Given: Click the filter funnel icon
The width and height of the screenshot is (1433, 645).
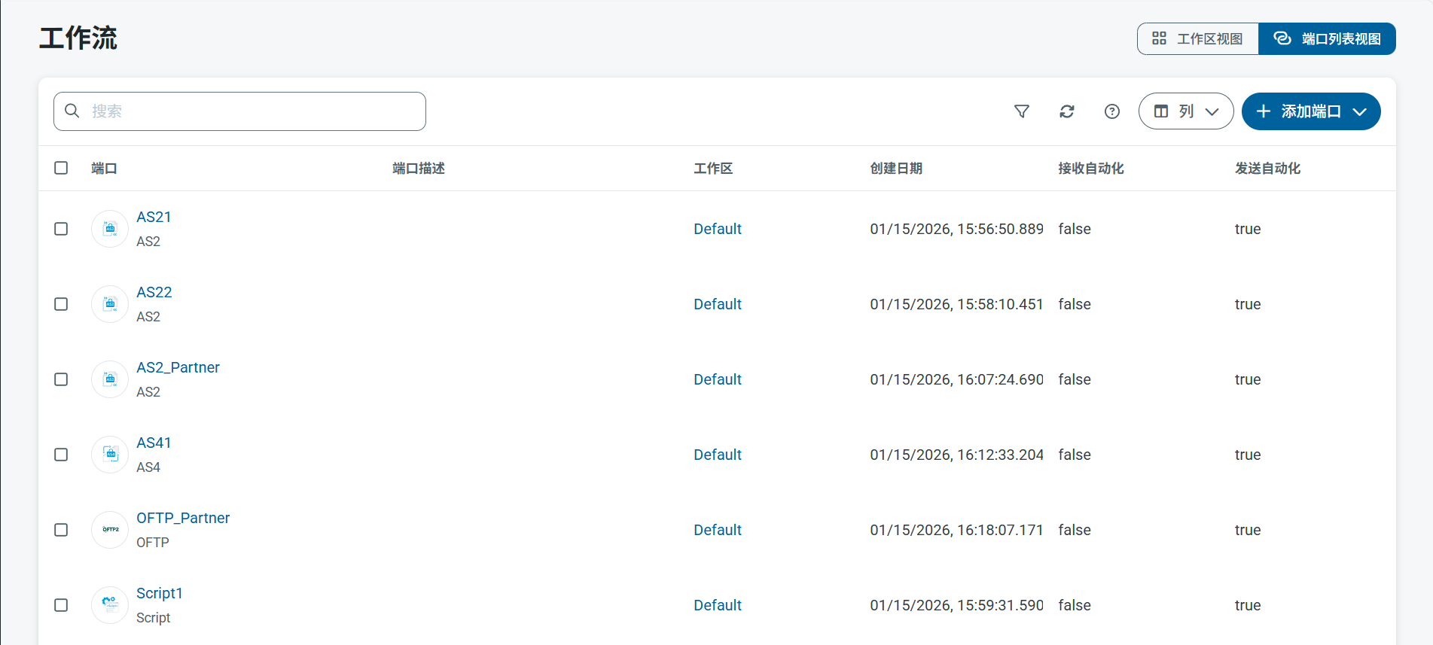Looking at the screenshot, I should [x=1021, y=111].
